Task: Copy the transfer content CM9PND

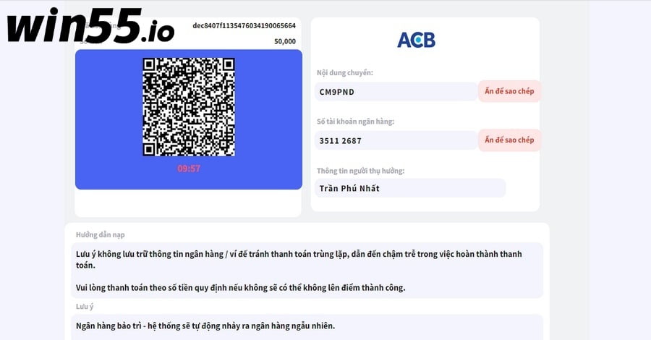Action: coord(509,91)
